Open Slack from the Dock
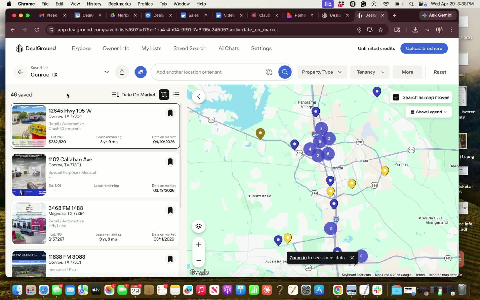The image size is (480, 300). (377, 290)
